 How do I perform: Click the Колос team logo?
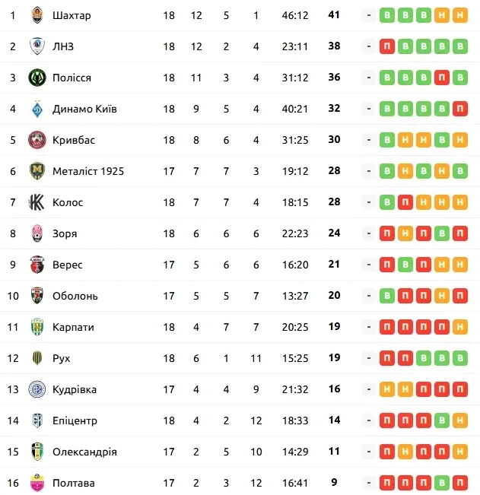pos(37,202)
